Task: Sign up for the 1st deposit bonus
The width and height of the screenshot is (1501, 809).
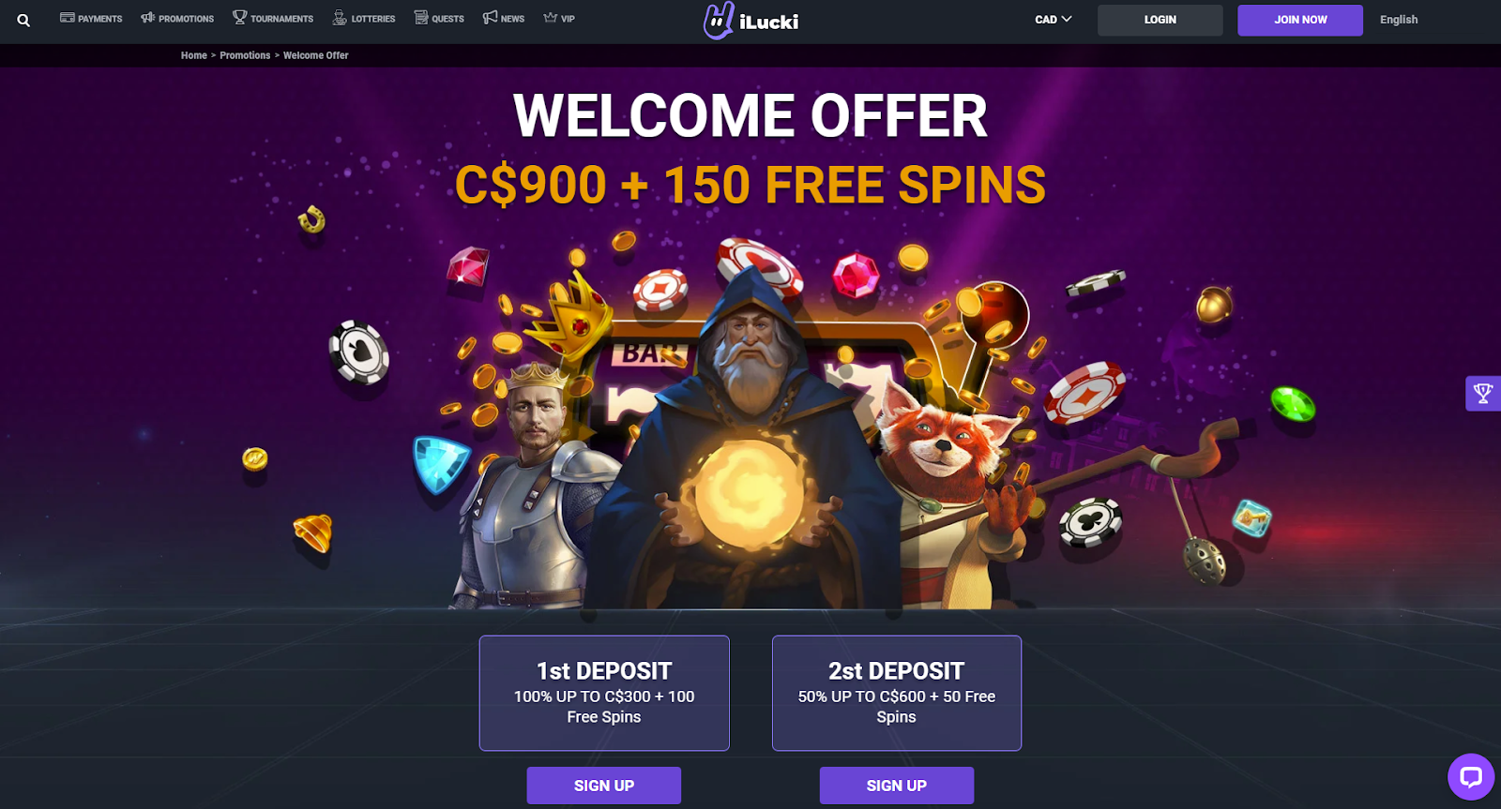Action: coord(604,786)
